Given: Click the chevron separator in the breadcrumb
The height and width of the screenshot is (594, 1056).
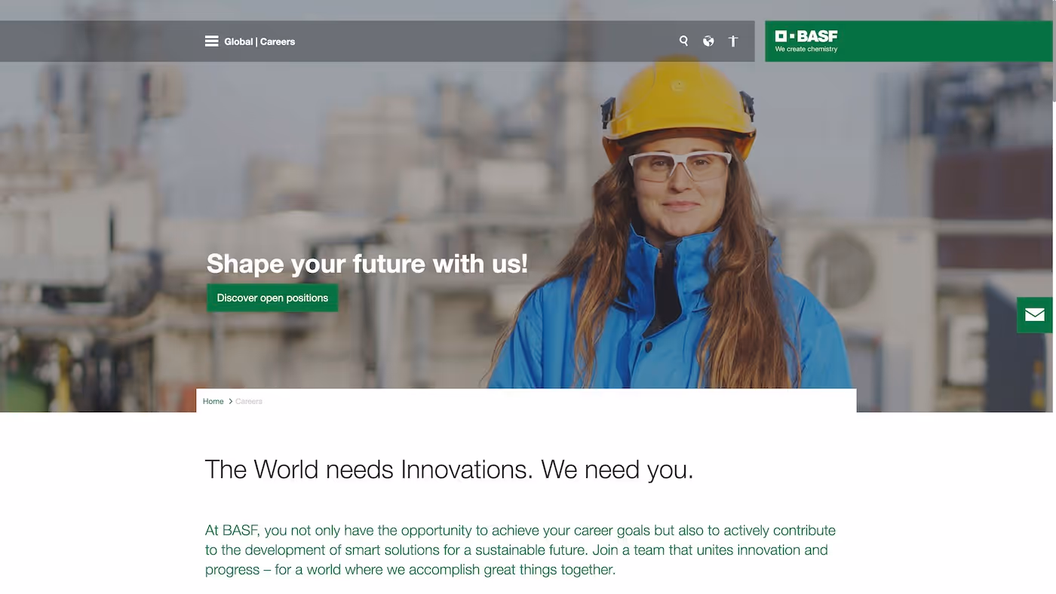Looking at the screenshot, I should pos(230,400).
